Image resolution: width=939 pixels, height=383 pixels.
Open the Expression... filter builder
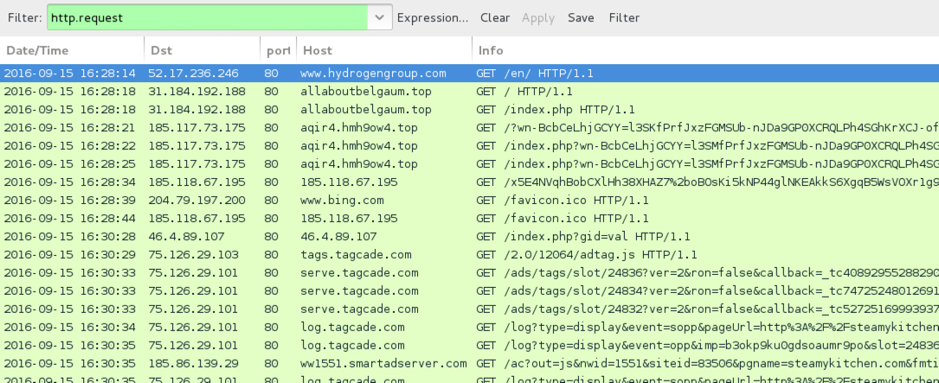pyautogui.click(x=433, y=17)
